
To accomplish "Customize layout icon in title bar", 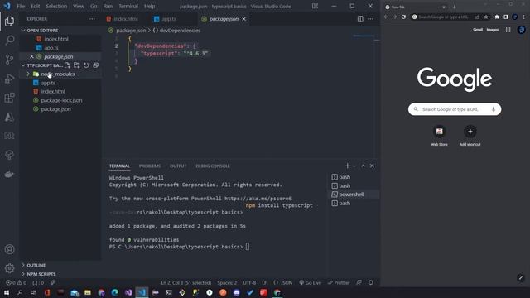I will click(315, 6).
